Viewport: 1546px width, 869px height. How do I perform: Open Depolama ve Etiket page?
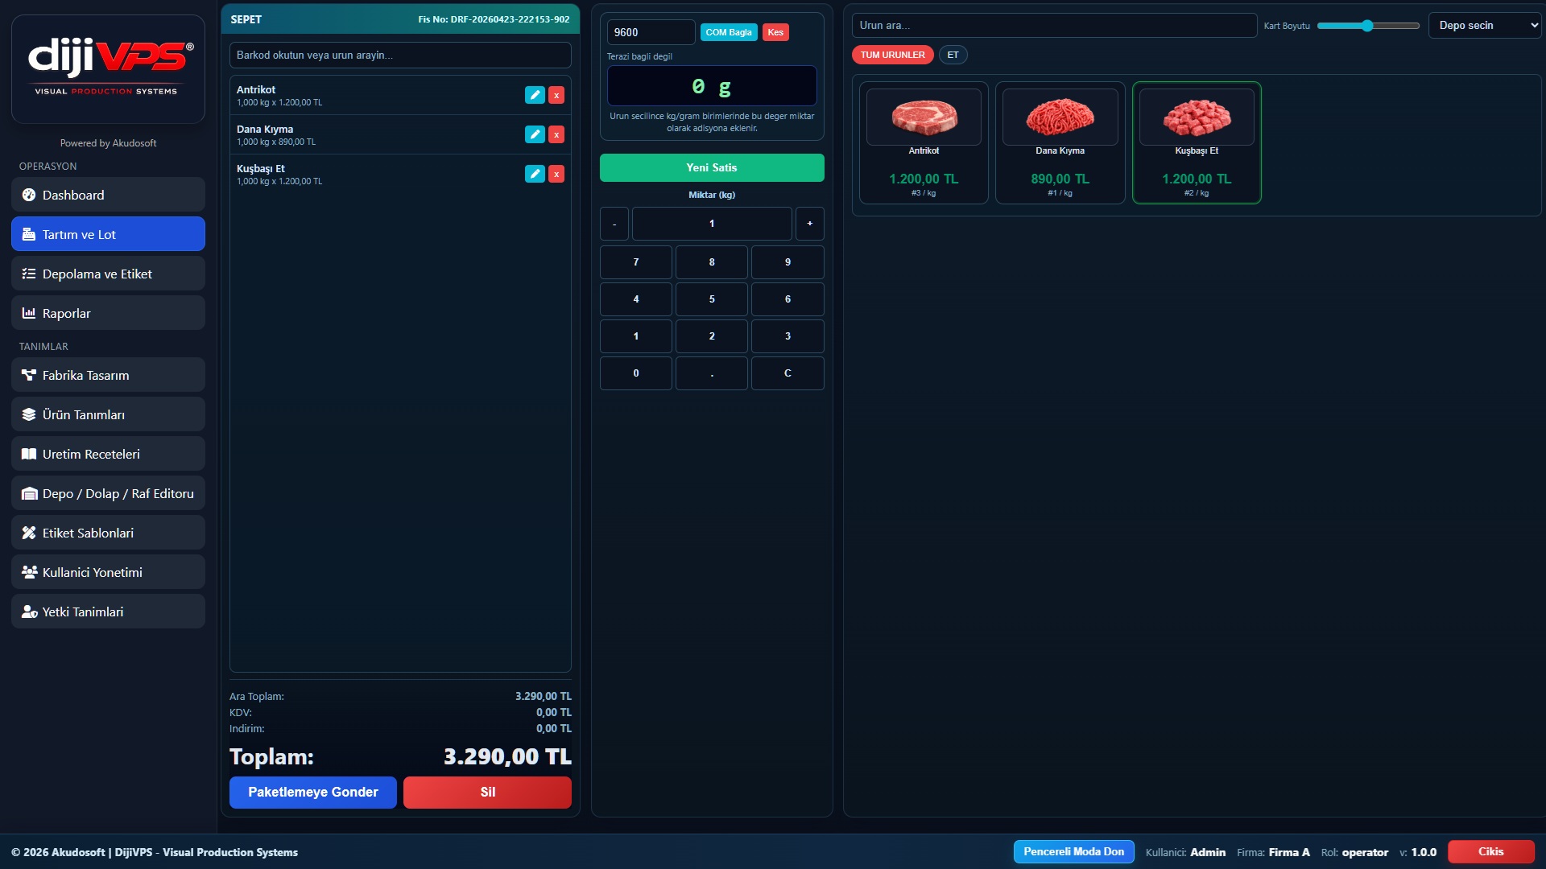coord(108,274)
